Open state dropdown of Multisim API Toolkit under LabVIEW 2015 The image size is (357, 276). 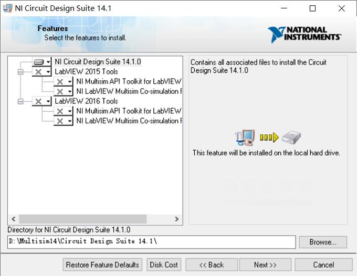point(64,81)
